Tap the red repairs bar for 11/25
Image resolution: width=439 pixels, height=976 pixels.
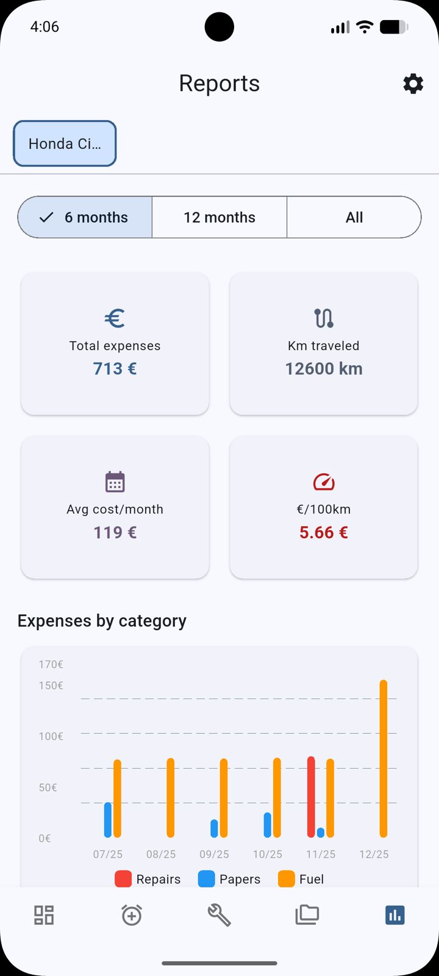[311, 797]
